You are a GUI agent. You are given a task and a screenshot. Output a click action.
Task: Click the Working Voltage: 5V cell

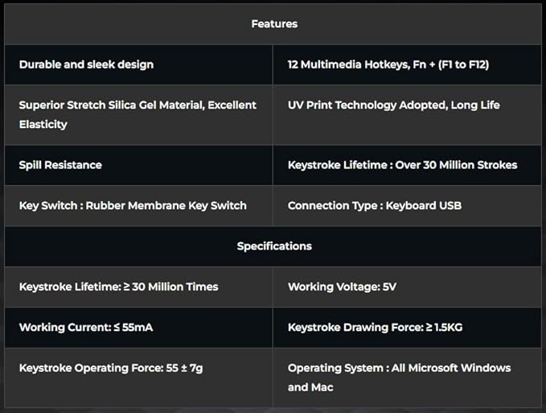342,287
